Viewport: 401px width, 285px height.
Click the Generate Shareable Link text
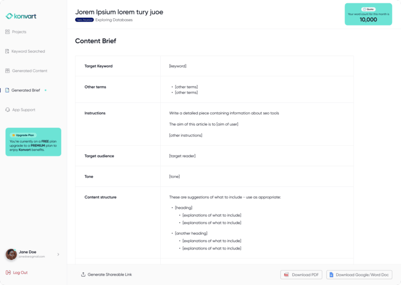click(110, 275)
